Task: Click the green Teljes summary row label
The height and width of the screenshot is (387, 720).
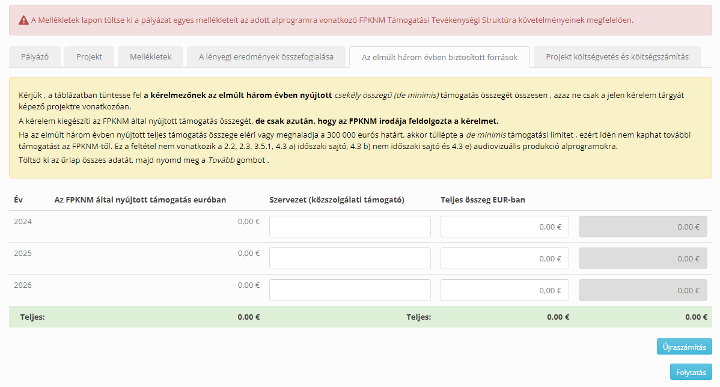Action: (x=32, y=317)
